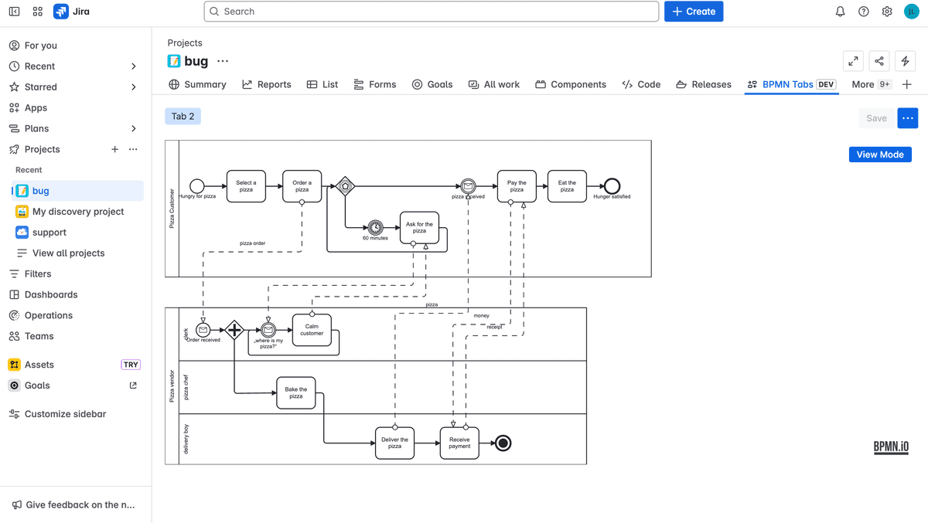Open the notifications bell

840,12
